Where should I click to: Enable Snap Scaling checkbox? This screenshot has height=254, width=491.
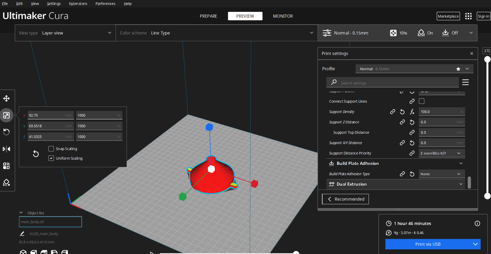click(51, 149)
